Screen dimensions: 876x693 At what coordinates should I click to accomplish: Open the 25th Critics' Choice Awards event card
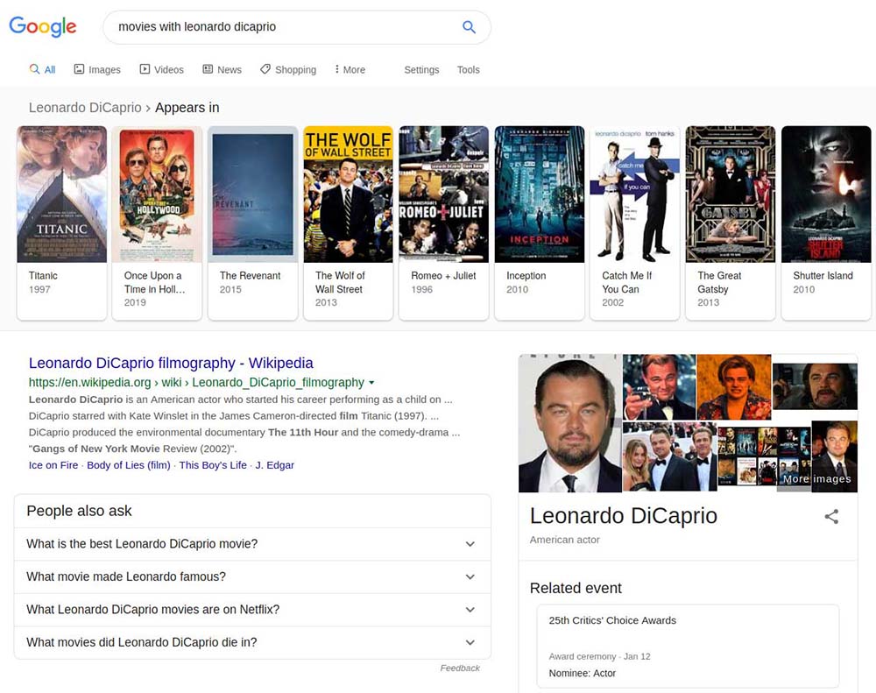(688, 646)
